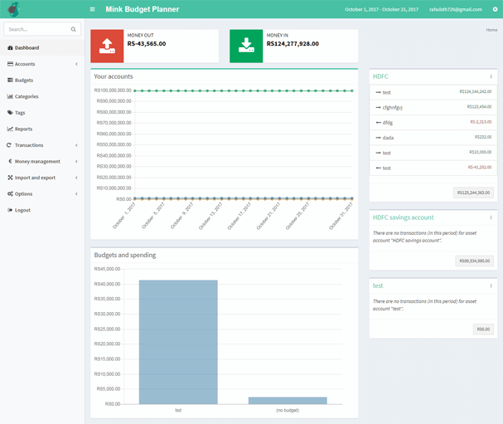Click the RS-41,252.00 transaction amount
Screen dimensions: 503x424
[480, 167]
